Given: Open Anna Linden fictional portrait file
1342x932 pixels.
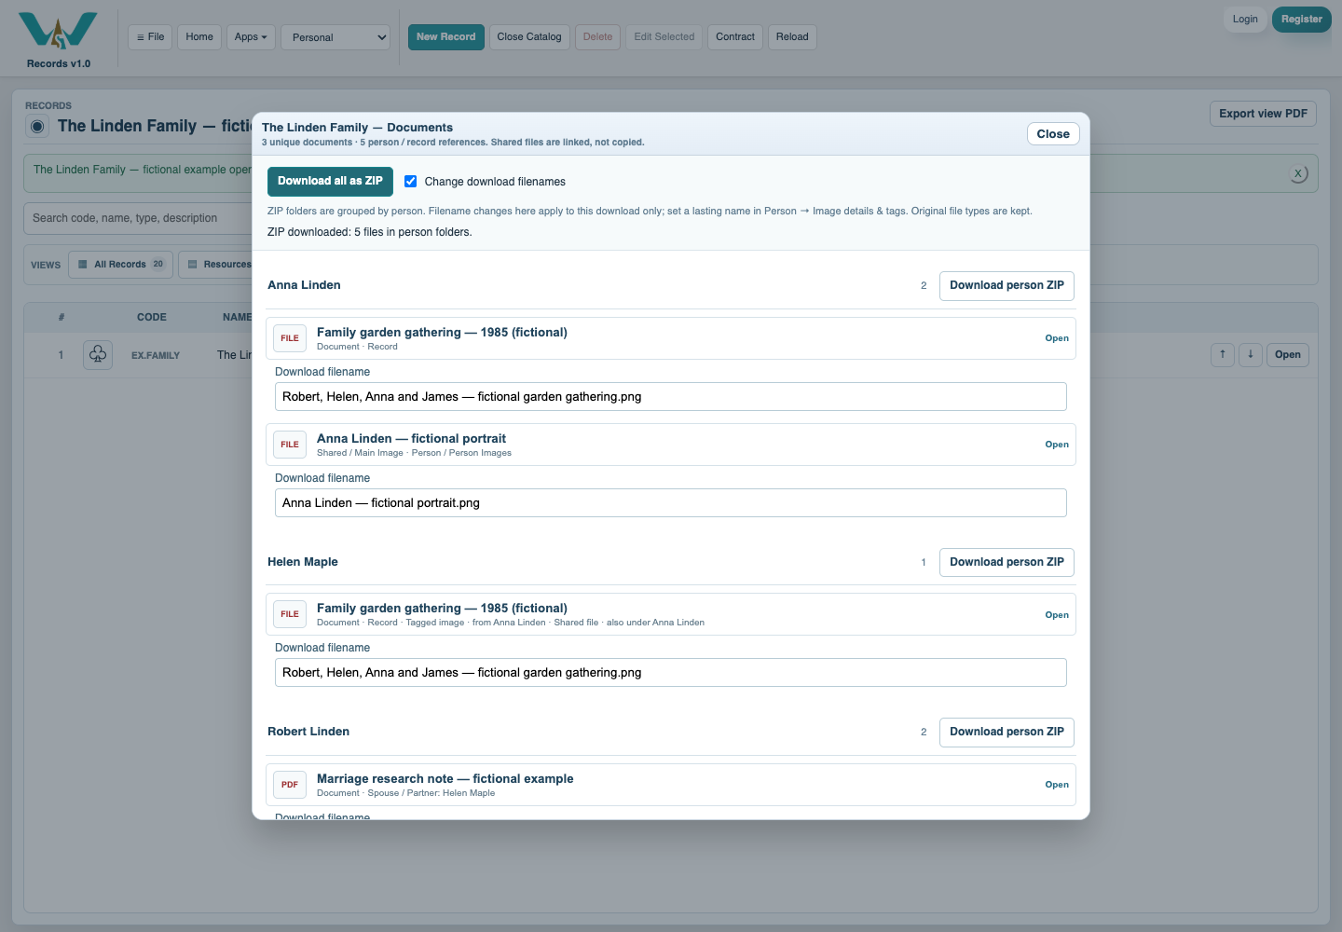Looking at the screenshot, I should click(x=1057, y=445).
